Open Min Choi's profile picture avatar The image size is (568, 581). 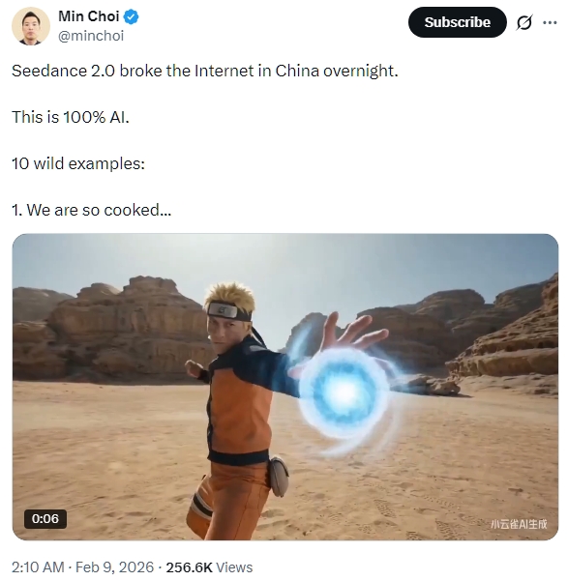pyautogui.click(x=31, y=26)
